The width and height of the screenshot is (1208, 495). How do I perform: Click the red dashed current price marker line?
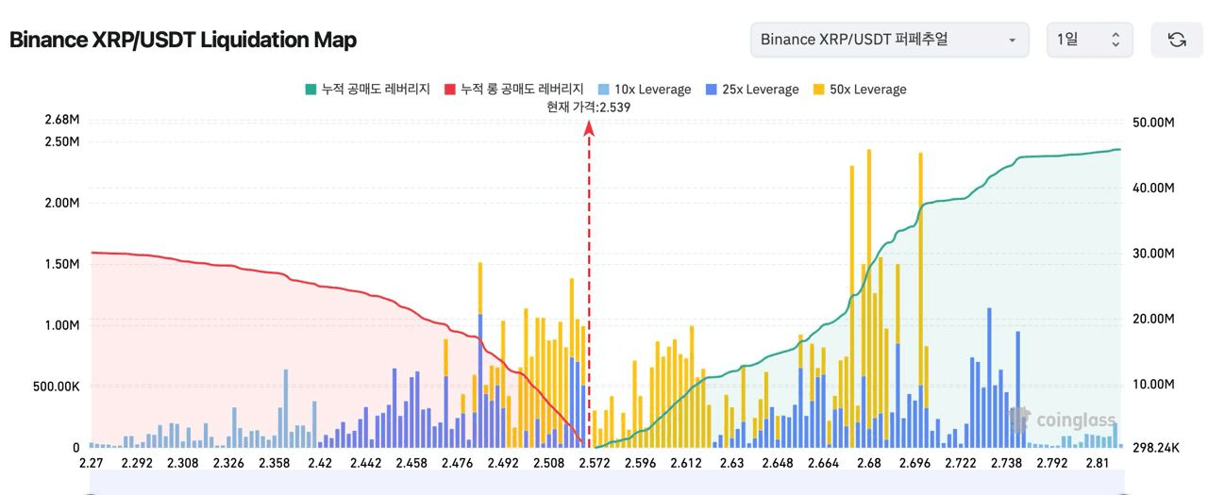click(589, 283)
